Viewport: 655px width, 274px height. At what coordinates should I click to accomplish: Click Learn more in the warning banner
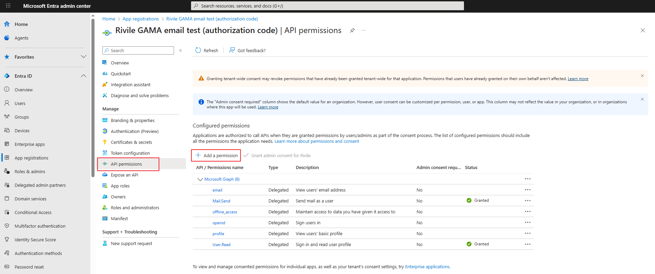[578, 79]
